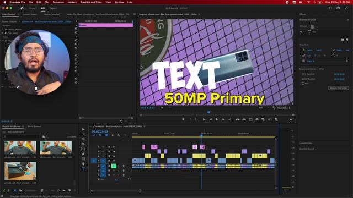Viewport: 353px width, 198px height.
Task: Toggle Text effect eye in Effect Controls
Action: pyautogui.click(x=6, y=33)
